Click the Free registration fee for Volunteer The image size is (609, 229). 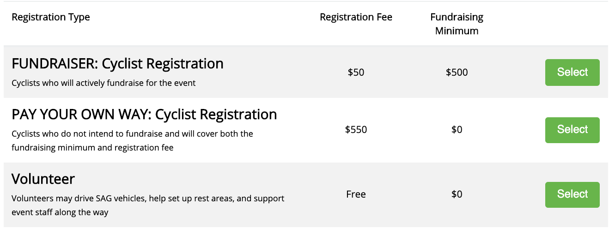(x=356, y=194)
